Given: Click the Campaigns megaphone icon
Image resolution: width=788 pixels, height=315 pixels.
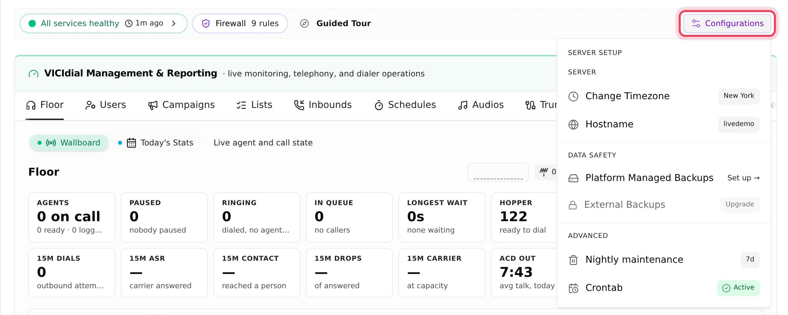Looking at the screenshot, I should [x=153, y=106].
